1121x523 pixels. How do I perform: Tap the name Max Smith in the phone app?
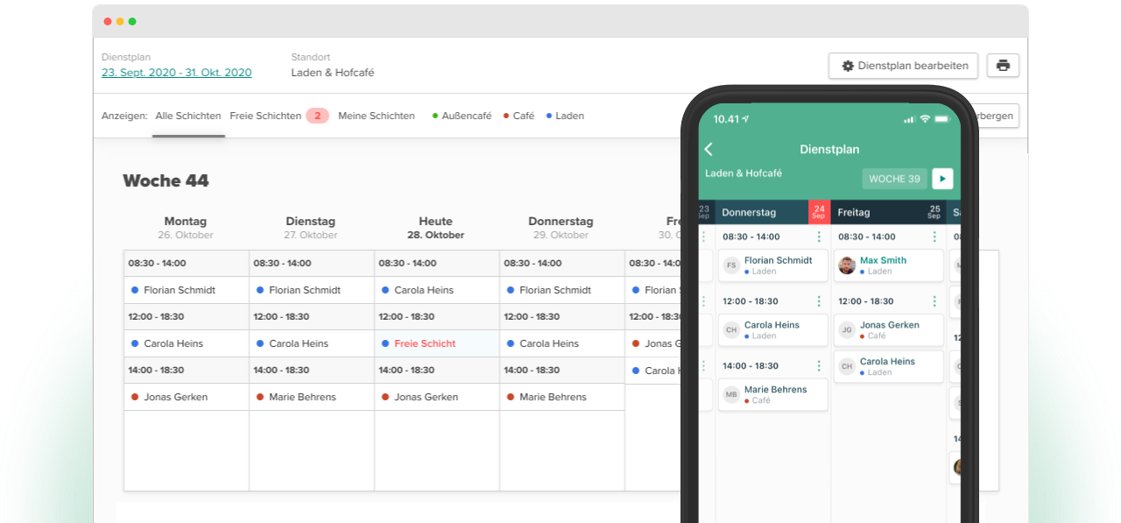click(883, 260)
